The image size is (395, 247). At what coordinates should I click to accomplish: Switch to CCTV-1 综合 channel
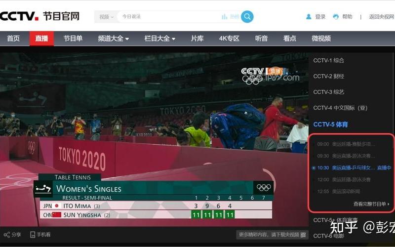coord(329,61)
